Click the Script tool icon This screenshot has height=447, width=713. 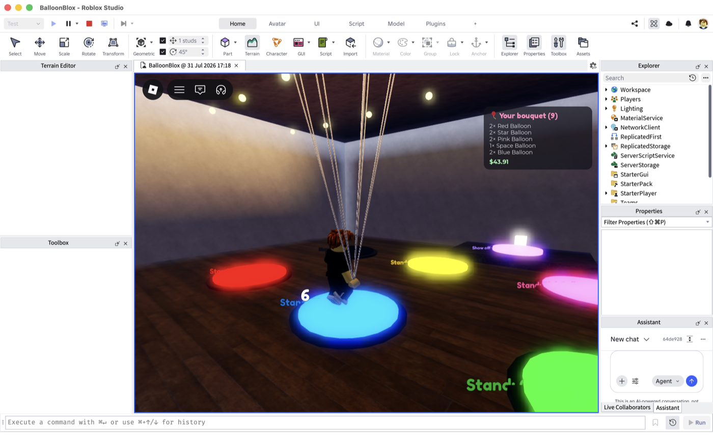point(323,42)
